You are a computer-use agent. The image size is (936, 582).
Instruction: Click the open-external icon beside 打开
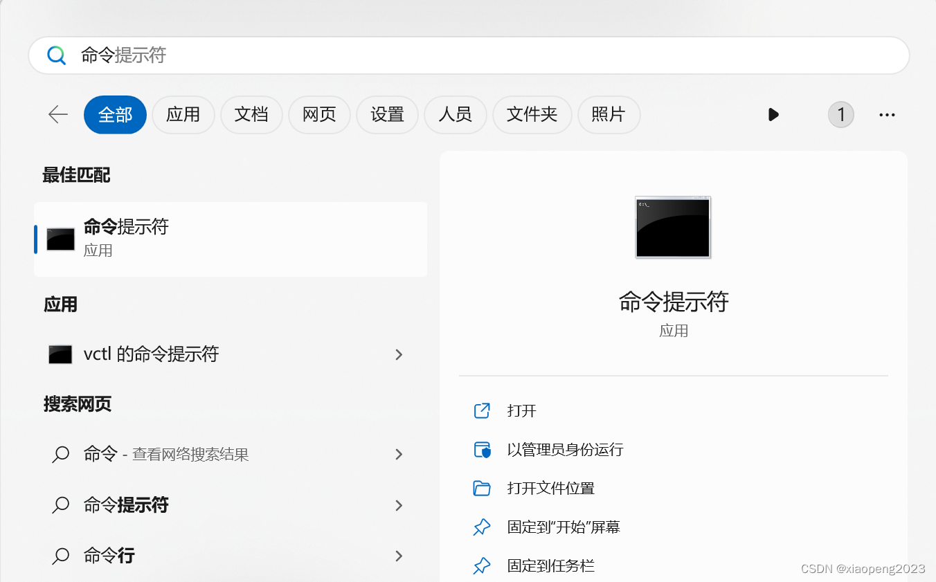[482, 411]
